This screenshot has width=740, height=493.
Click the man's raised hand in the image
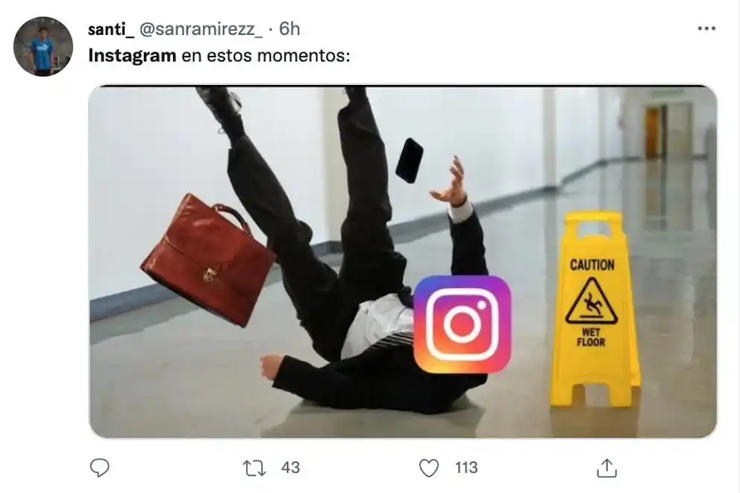453,185
